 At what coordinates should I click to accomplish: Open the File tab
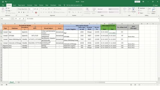[x=3, y=5]
